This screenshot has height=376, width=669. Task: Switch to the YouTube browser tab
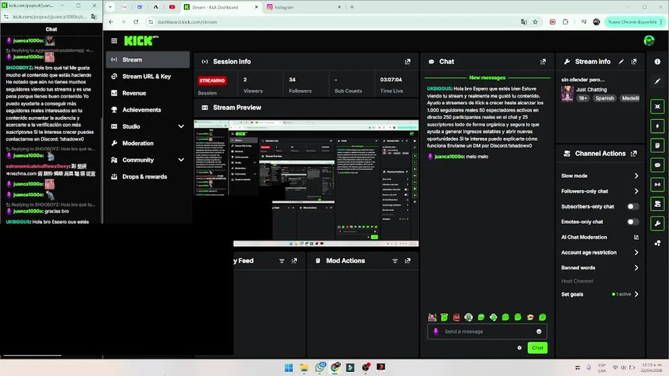click(172, 7)
